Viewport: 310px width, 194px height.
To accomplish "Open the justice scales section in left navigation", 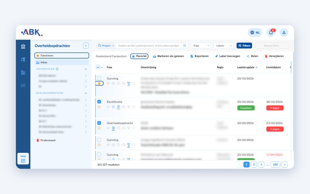I will (23, 59).
